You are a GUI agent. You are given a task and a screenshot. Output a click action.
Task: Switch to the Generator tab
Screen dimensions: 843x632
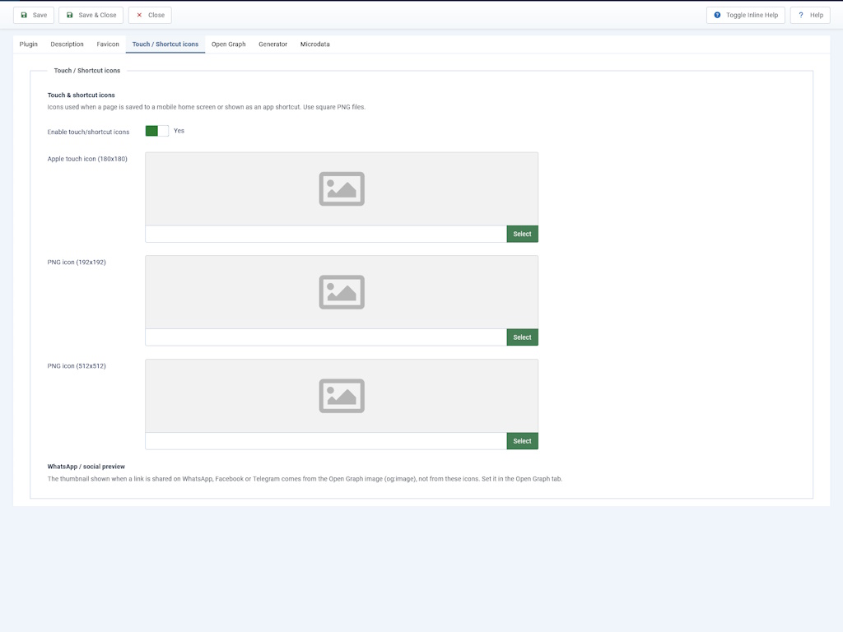[273, 44]
